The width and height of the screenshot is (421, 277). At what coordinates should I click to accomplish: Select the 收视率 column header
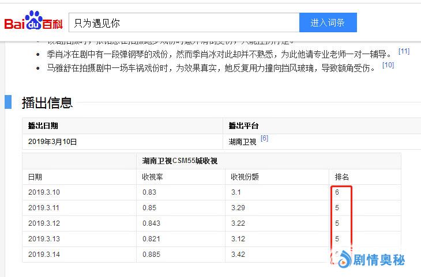click(x=153, y=177)
